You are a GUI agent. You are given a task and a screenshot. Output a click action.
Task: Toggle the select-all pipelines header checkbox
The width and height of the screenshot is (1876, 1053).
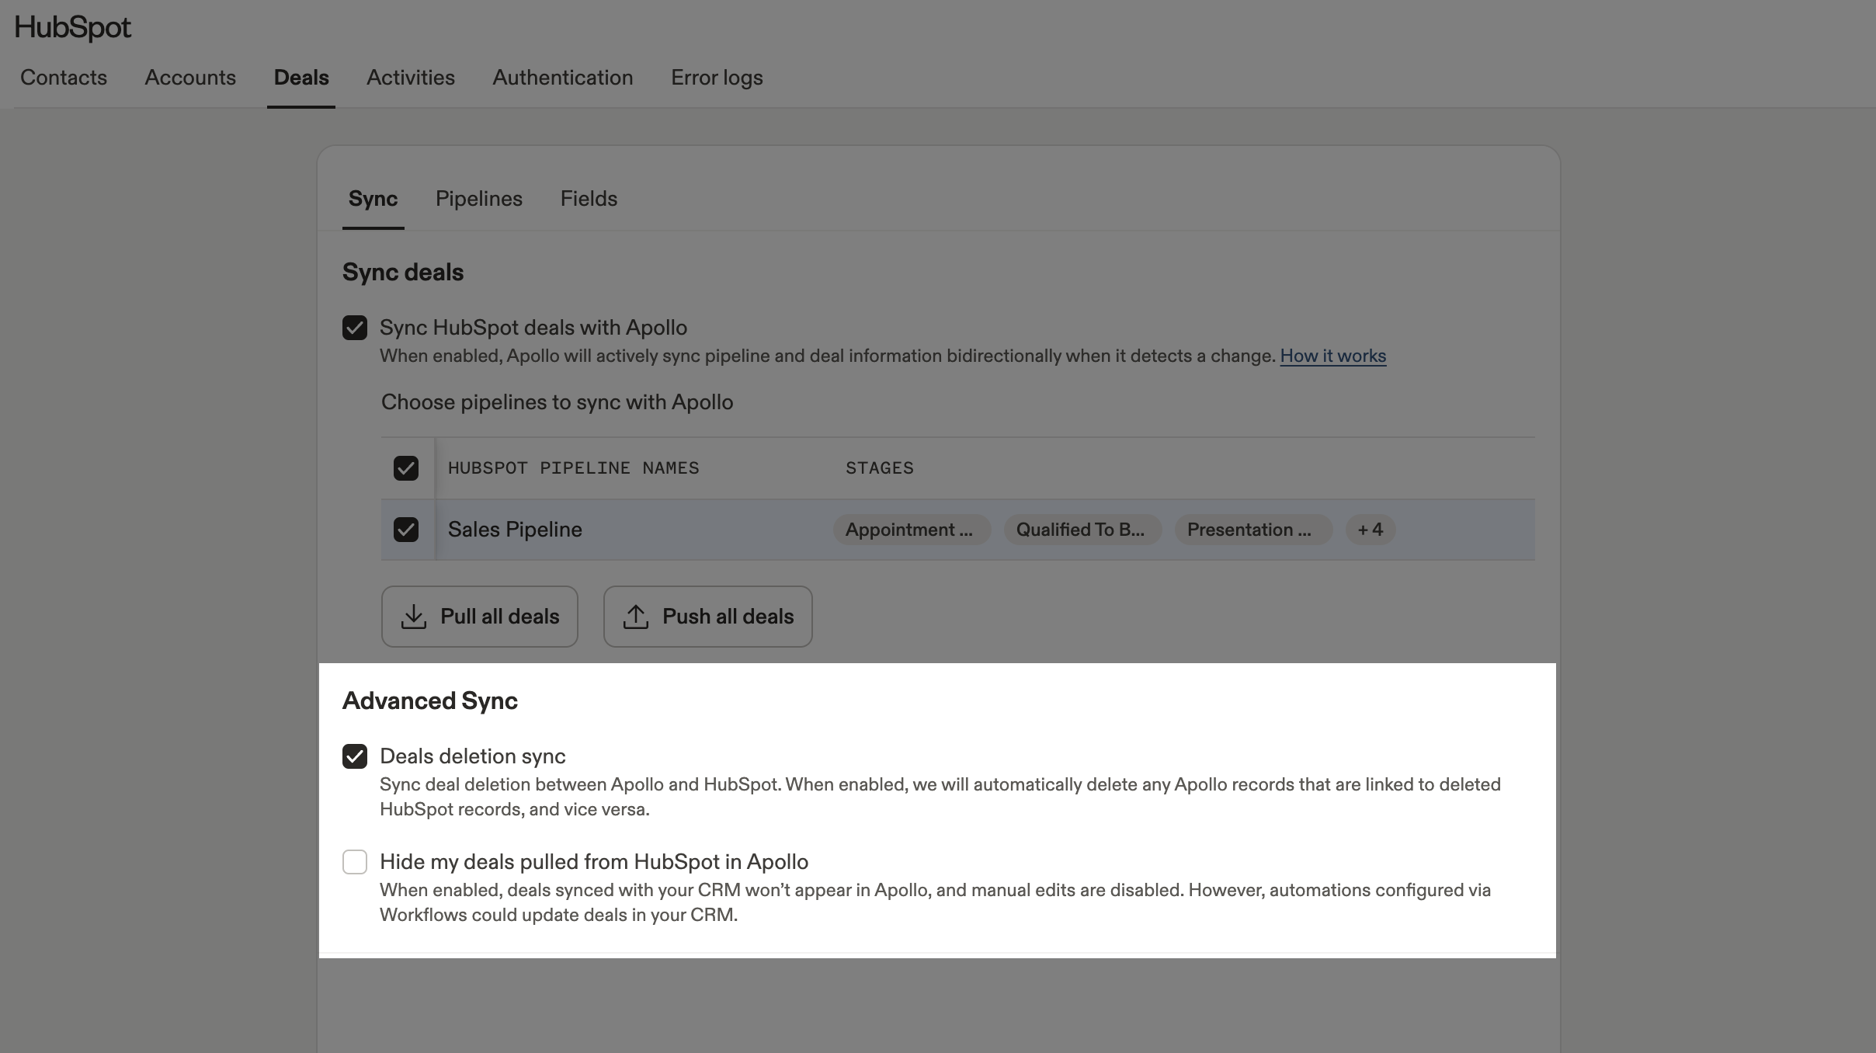point(406,468)
